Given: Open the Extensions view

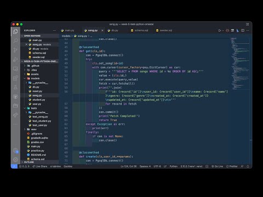Looking at the screenshot, I should point(15,78).
